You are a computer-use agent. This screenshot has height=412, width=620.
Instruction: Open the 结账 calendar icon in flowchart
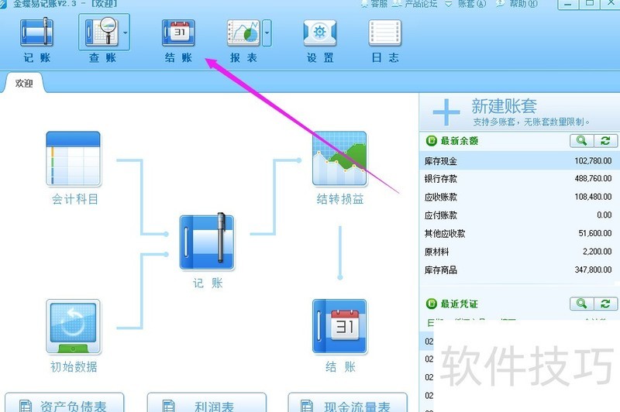coord(339,326)
